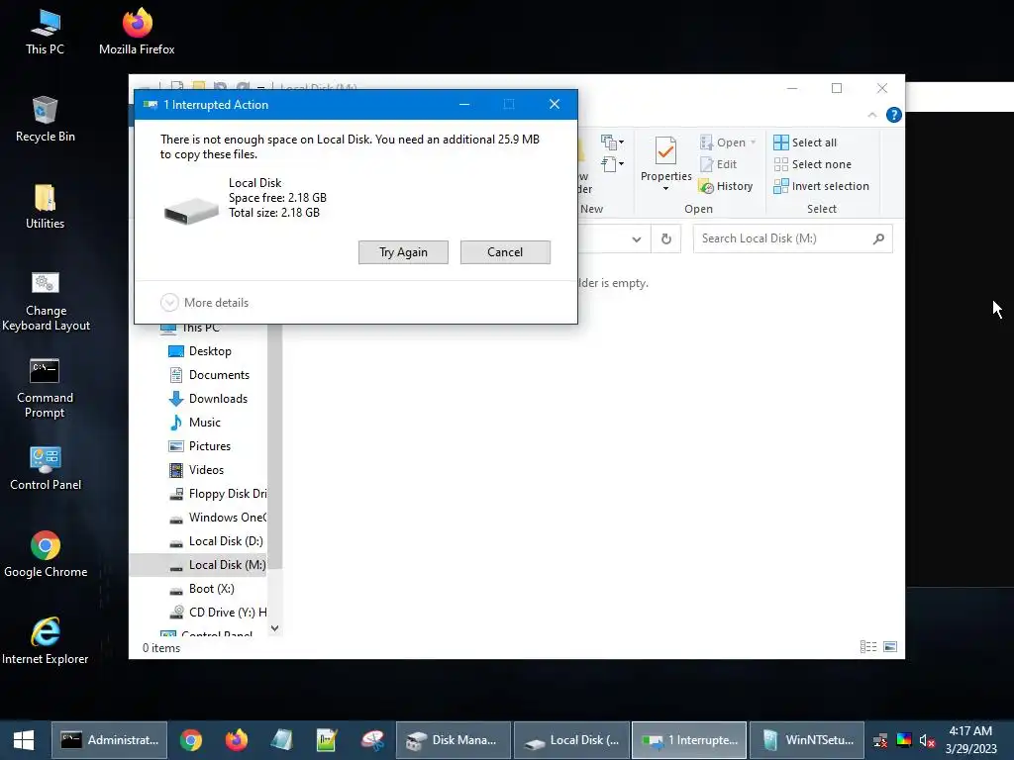Open Firefox from the taskbar
The image size is (1014, 760).
click(x=236, y=740)
